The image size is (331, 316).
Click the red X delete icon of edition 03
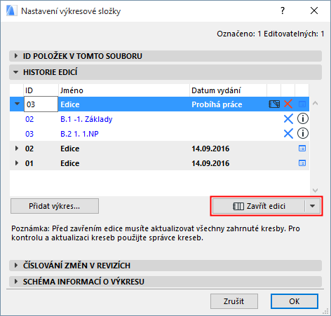pos(288,104)
